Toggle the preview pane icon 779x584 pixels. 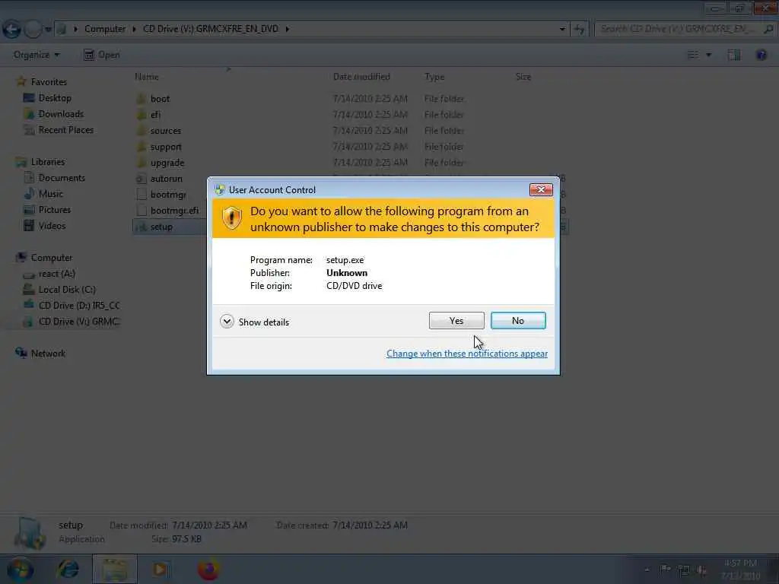tap(734, 55)
